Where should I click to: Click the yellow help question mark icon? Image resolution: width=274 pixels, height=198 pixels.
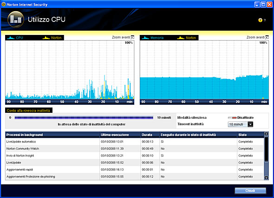tap(260, 20)
